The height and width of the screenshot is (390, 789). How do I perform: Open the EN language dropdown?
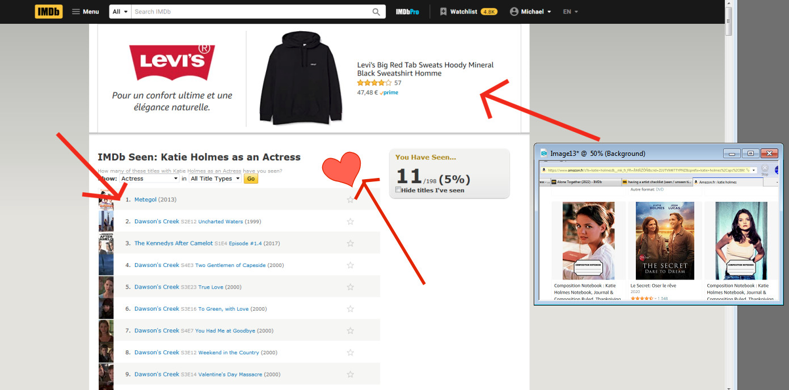[x=570, y=11]
